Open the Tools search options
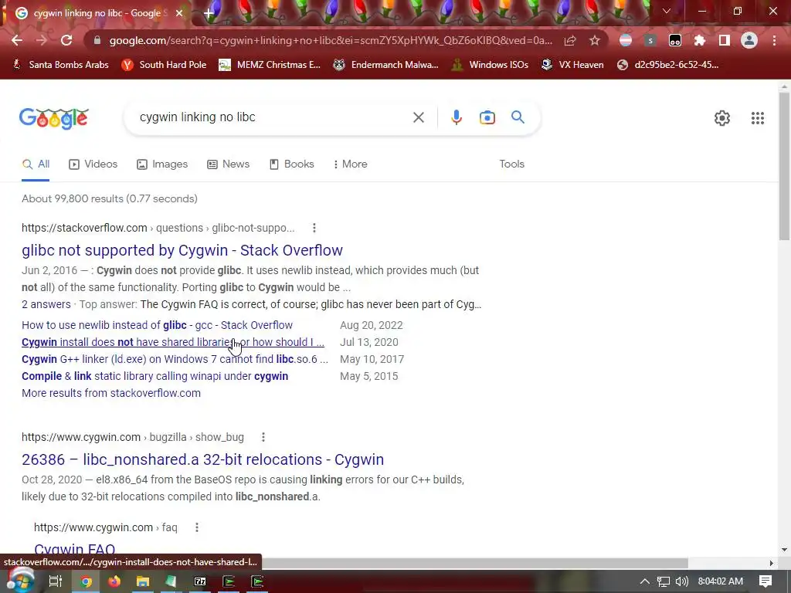Screen dimensions: 791x593 tap(511, 164)
